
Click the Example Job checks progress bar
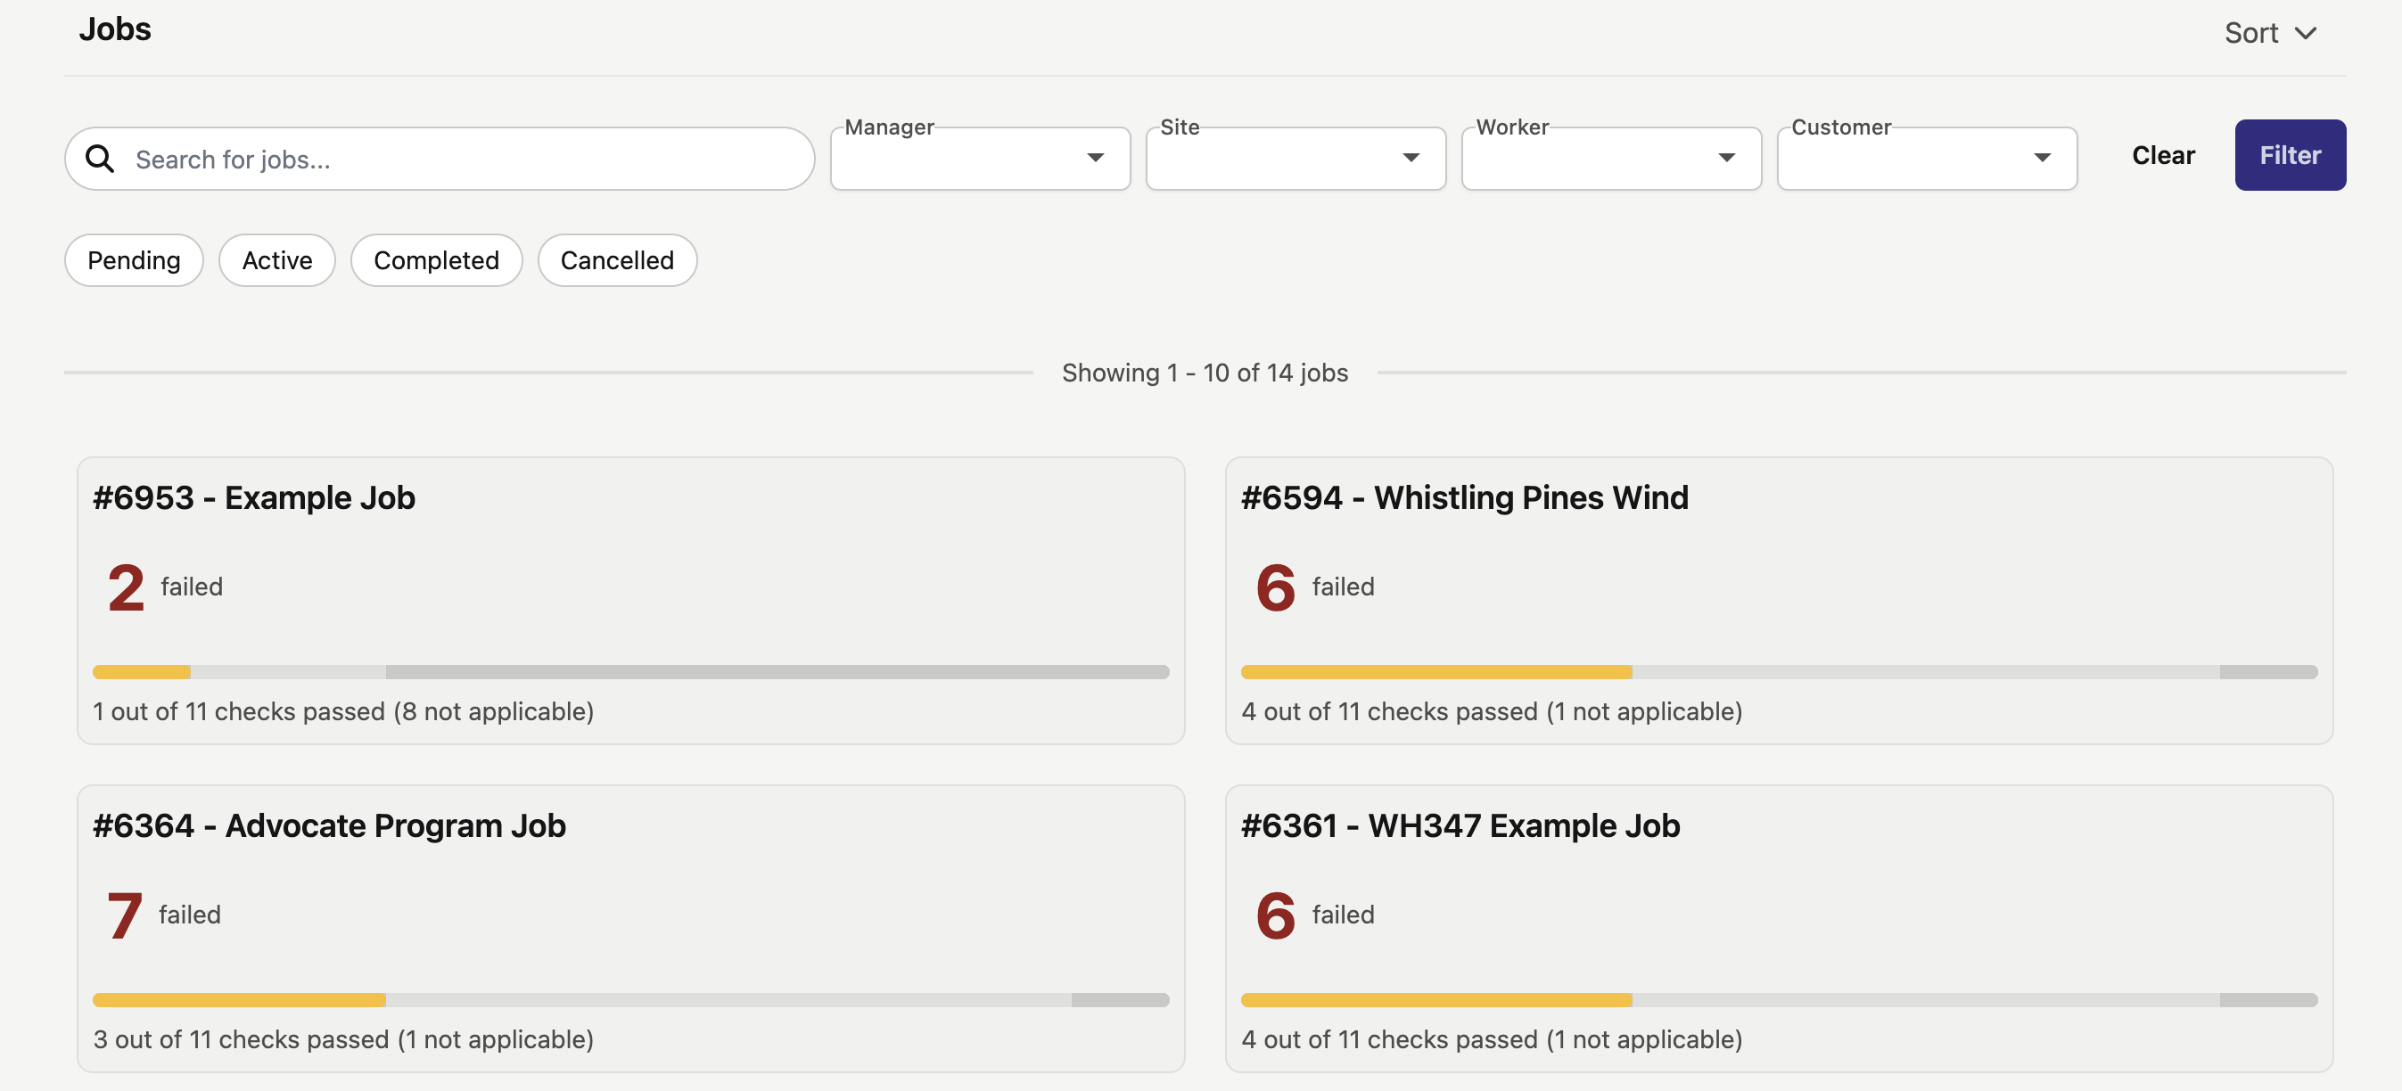coord(630,671)
